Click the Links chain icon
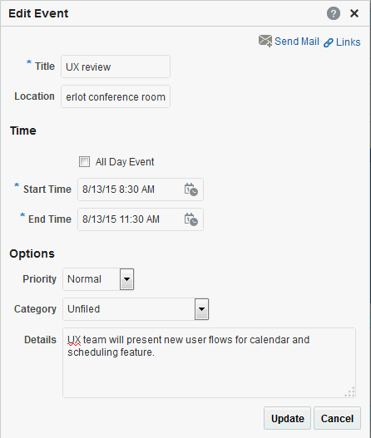The width and height of the screenshot is (371, 438). click(329, 42)
